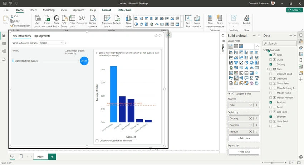
Task: Collapse the financials table
Action: click(x=264, y=50)
